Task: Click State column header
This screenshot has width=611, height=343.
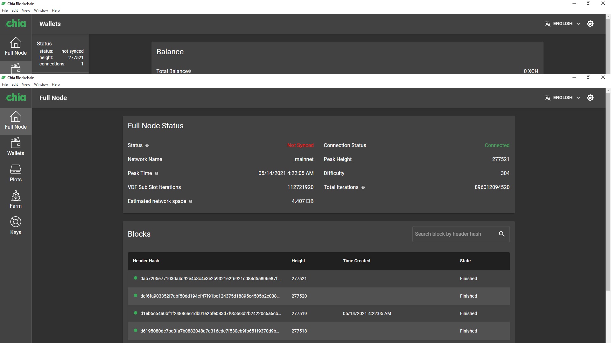Action: [x=465, y=261]
